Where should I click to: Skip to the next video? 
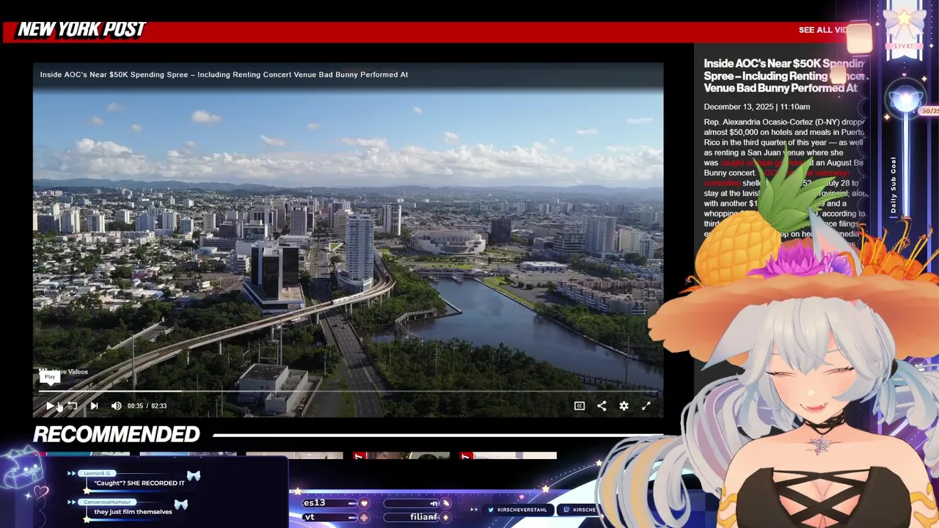(x=94, y=406)
